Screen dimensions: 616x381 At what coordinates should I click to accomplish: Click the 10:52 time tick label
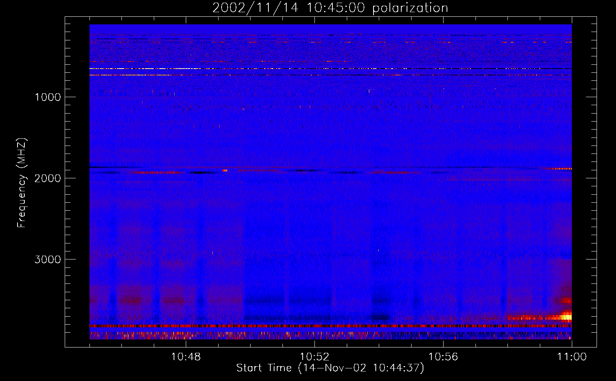tap(314, 357)
